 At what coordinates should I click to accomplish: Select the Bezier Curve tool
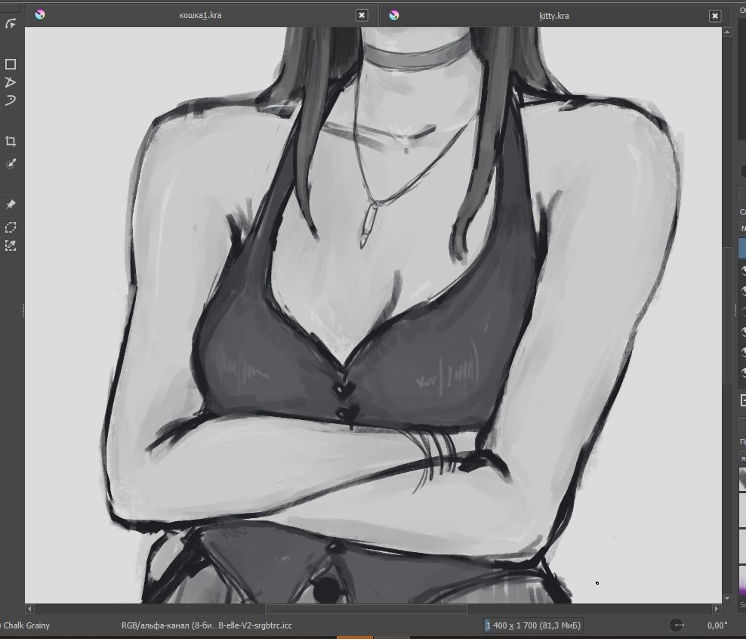[x=11, y=100]
